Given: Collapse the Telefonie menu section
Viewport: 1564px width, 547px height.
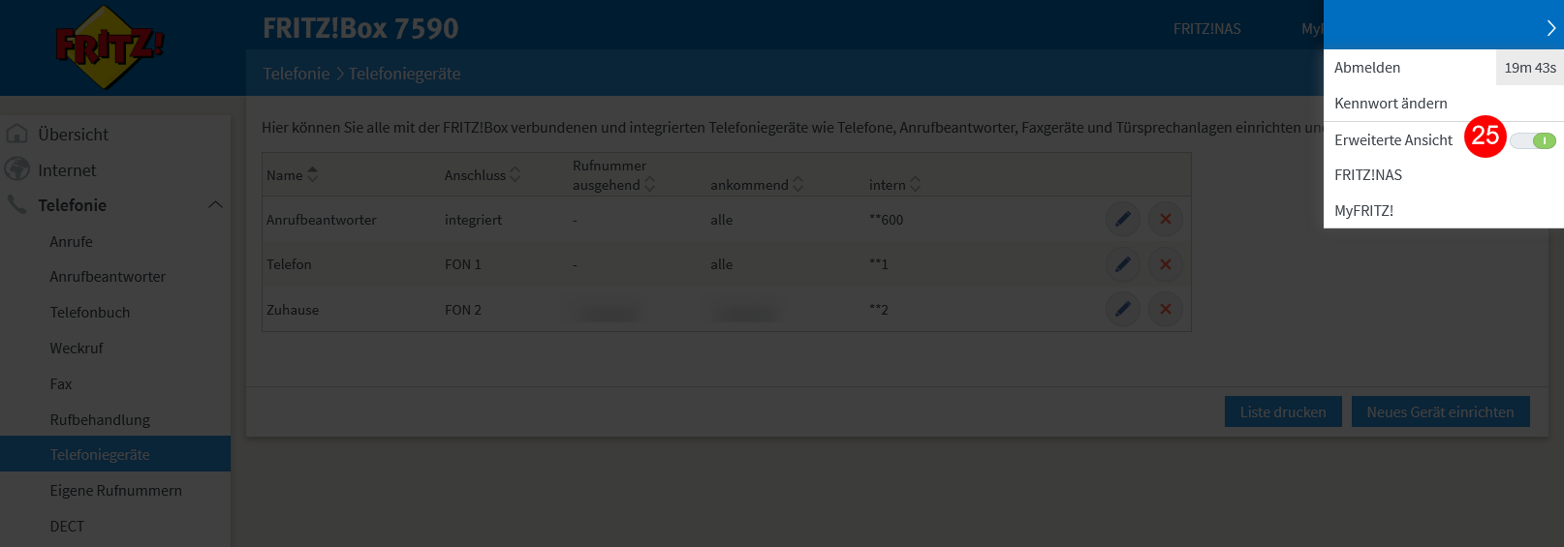Looking at the screenshot, I should 215,205.
